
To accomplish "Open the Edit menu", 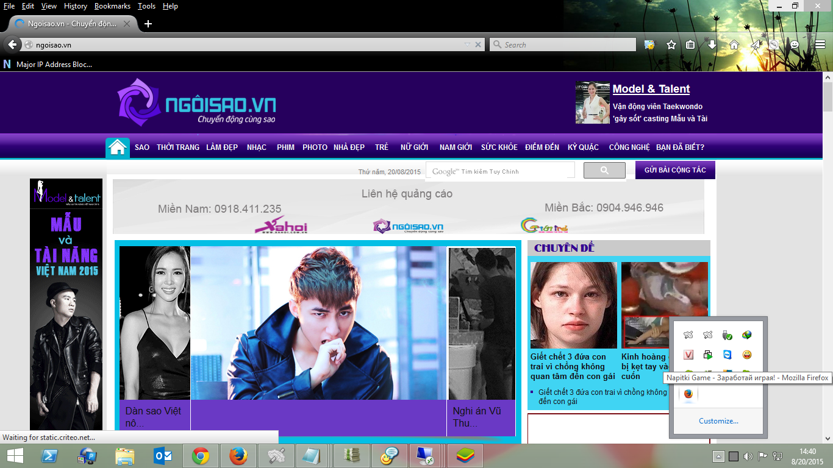I will click(28, 6).
